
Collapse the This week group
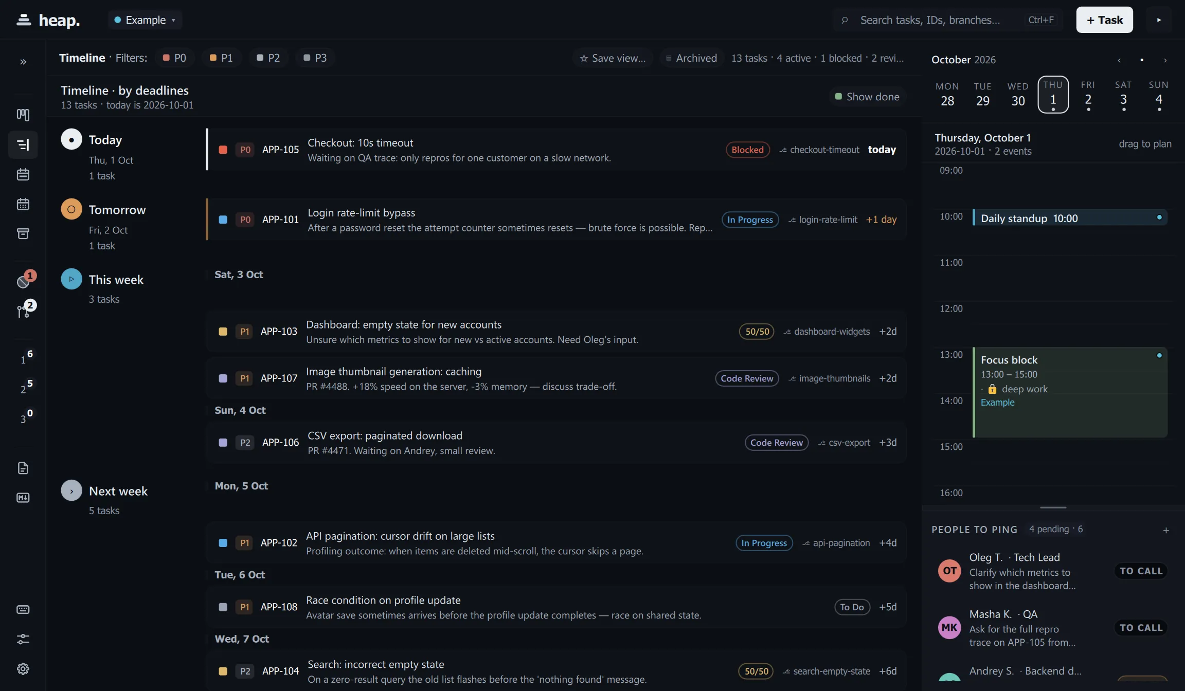point(71,279)
